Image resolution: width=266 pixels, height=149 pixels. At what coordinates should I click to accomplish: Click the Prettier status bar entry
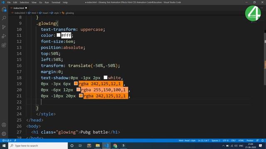250,141
